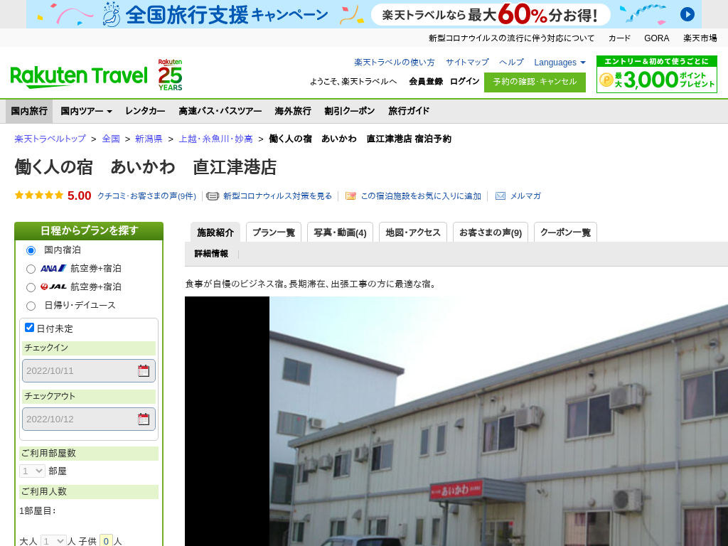Click the Rakuten 25 Years anniversary logo
The image size is (728, 546).
170,75
